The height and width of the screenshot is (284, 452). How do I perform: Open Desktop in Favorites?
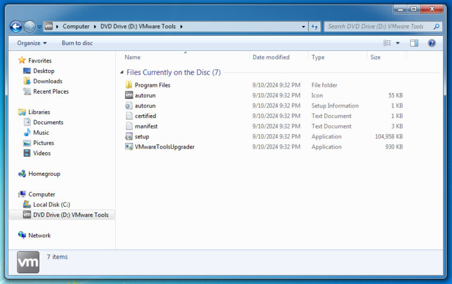coord(43,71)
